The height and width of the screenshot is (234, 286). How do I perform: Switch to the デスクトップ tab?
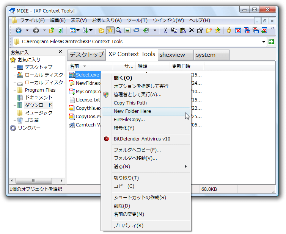point(86,55)
